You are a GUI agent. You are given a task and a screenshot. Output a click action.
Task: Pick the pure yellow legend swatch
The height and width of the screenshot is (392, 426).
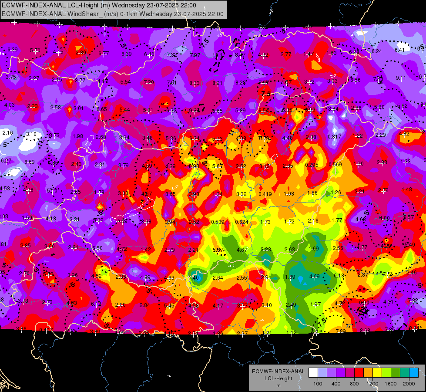point(377,372)
